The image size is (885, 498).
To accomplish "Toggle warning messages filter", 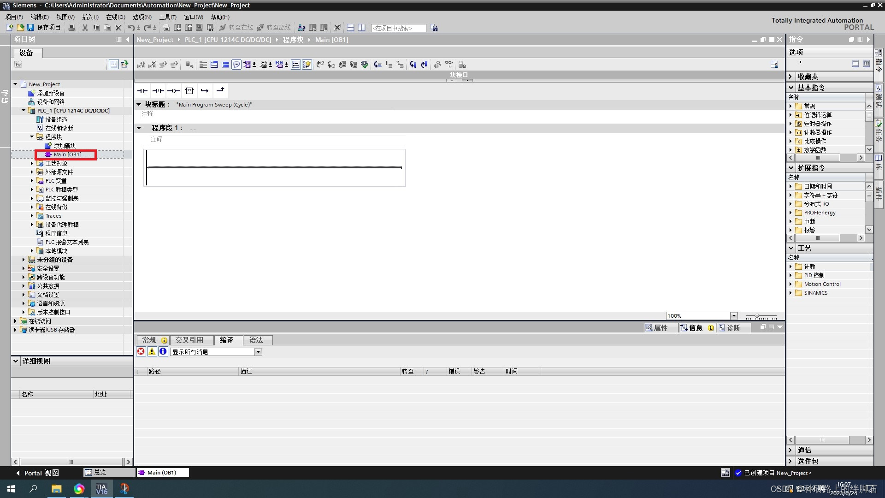I will [152, 351].
